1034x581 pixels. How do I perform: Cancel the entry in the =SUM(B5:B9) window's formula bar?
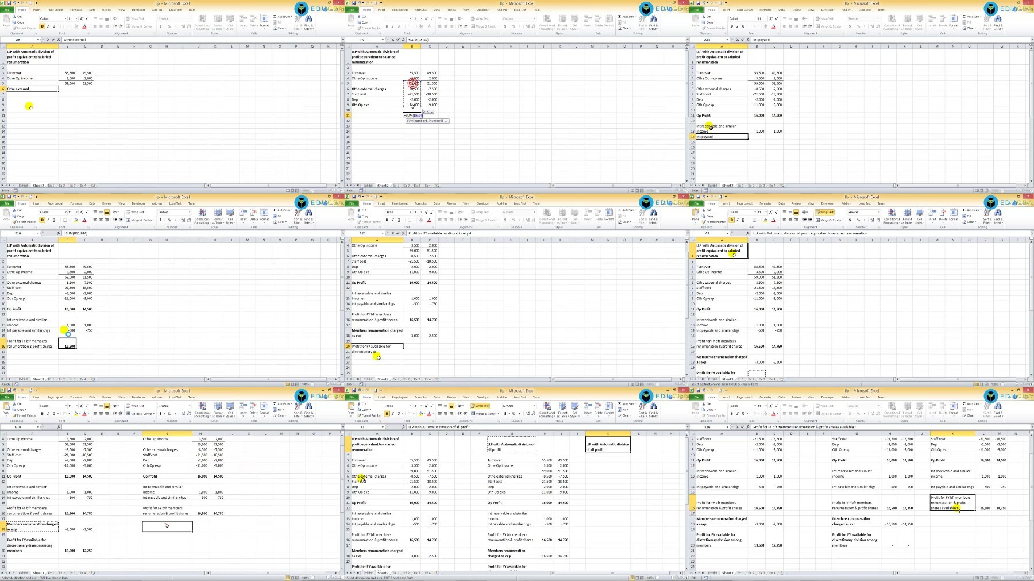392,40
